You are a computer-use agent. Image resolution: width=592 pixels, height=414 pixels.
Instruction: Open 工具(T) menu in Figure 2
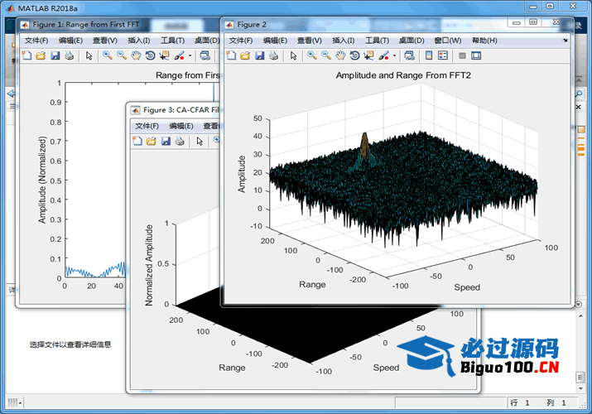377,41
